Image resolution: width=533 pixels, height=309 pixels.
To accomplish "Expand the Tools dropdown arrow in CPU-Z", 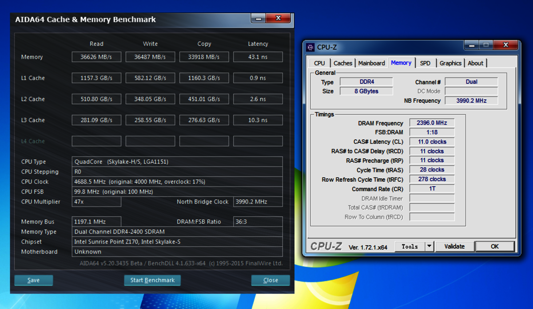I will (x=430, y=246).
